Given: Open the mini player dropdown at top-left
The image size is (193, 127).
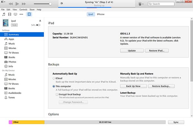Looking at the screenshot, I should tap(3, 2).
